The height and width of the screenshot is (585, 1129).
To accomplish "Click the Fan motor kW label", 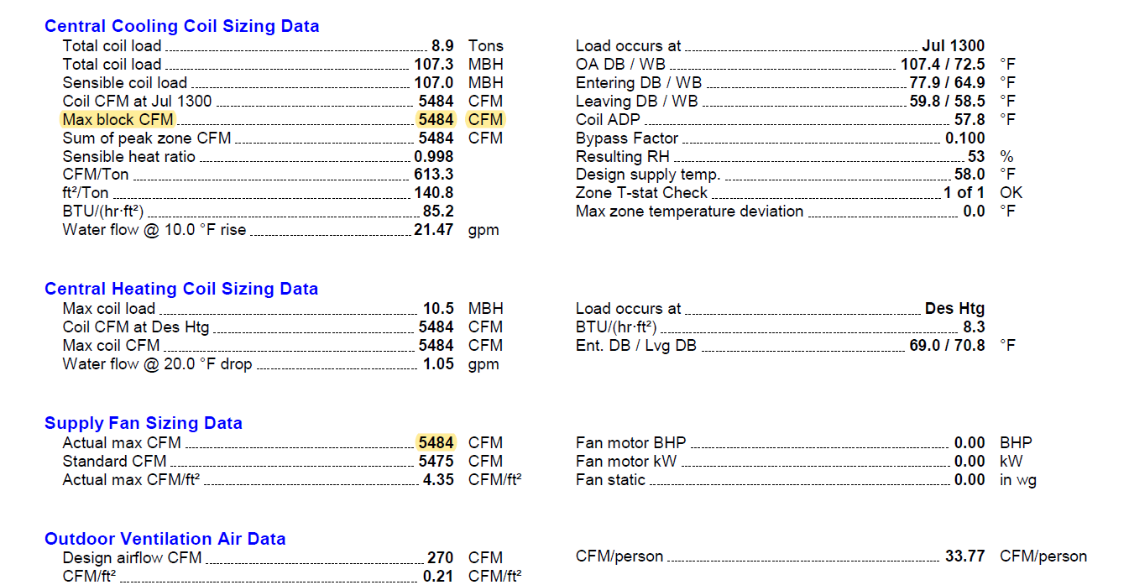I will 626,462.
